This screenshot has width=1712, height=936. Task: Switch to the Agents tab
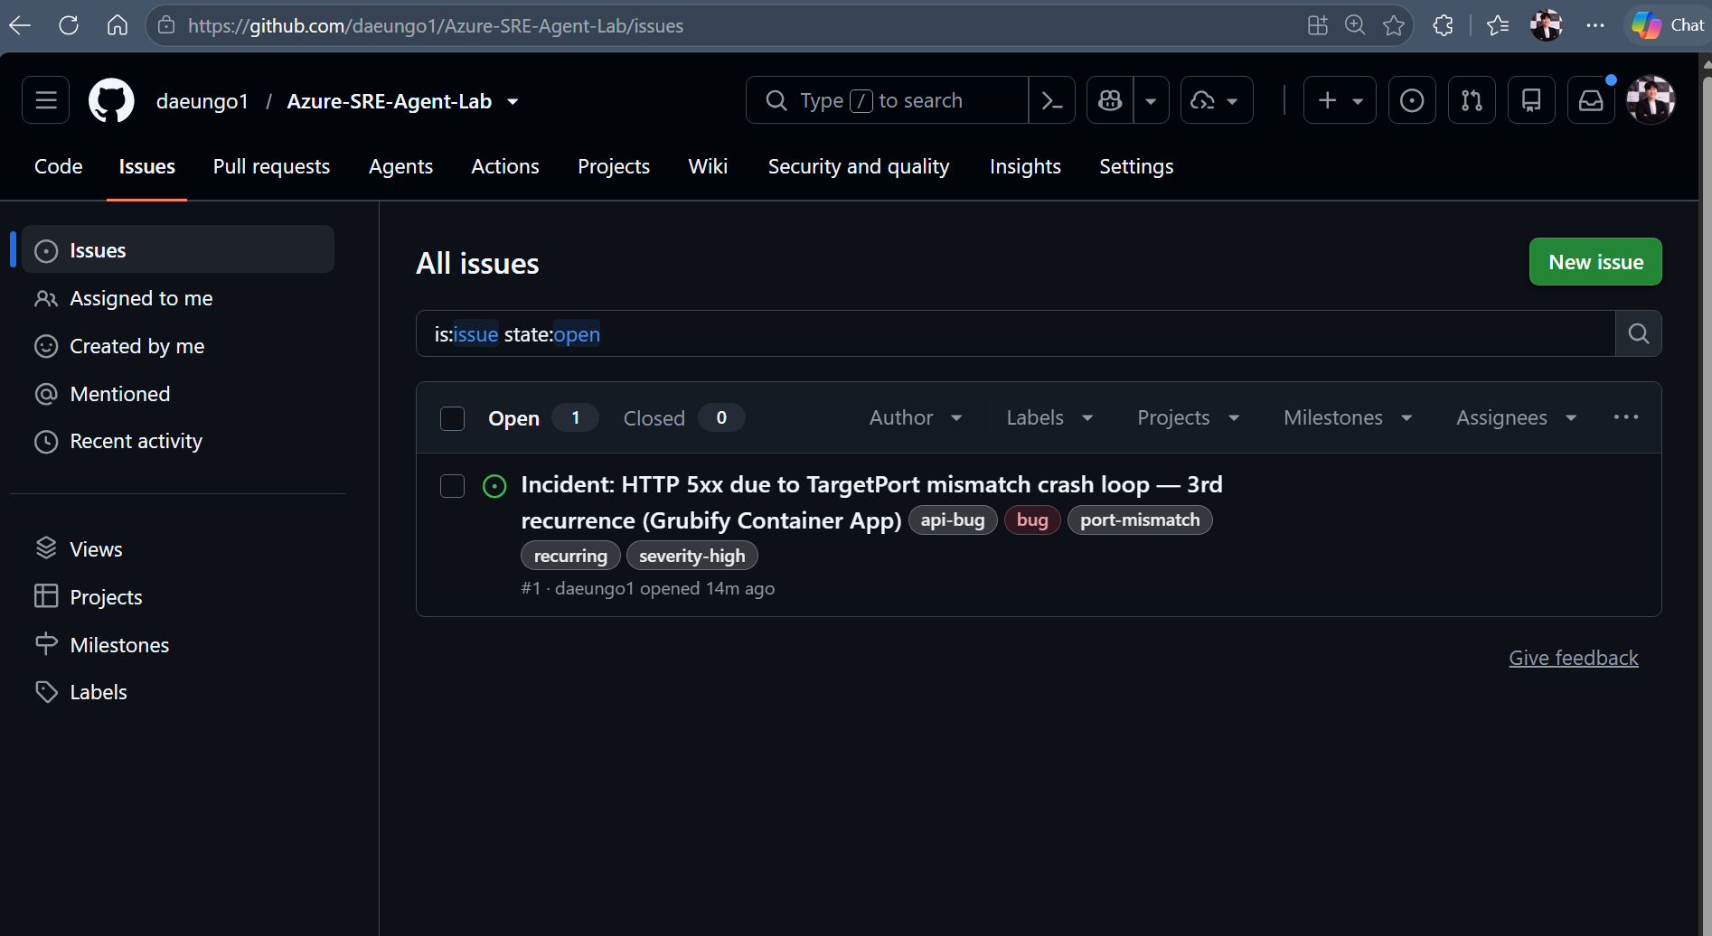coord(400,166)
